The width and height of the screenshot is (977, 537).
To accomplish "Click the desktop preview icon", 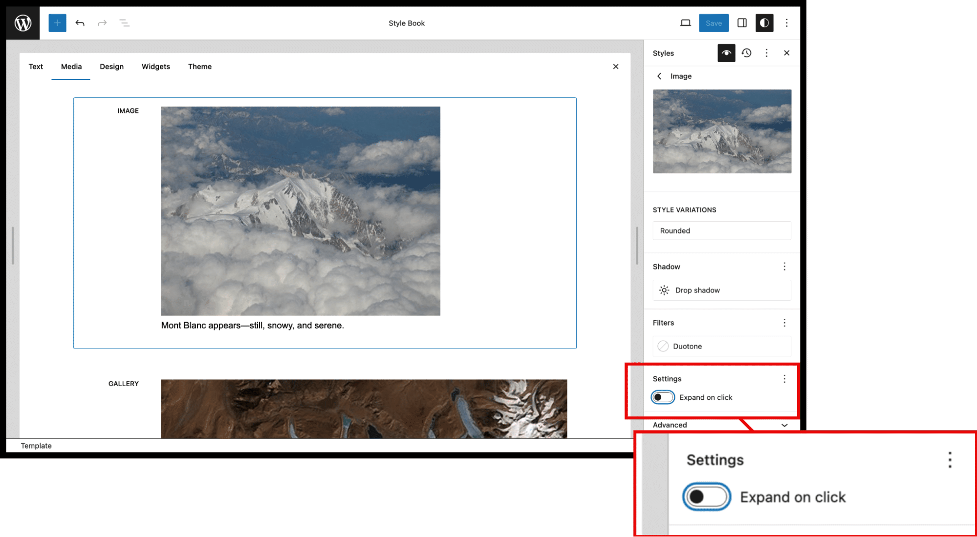I will click(x=686, y=22).
